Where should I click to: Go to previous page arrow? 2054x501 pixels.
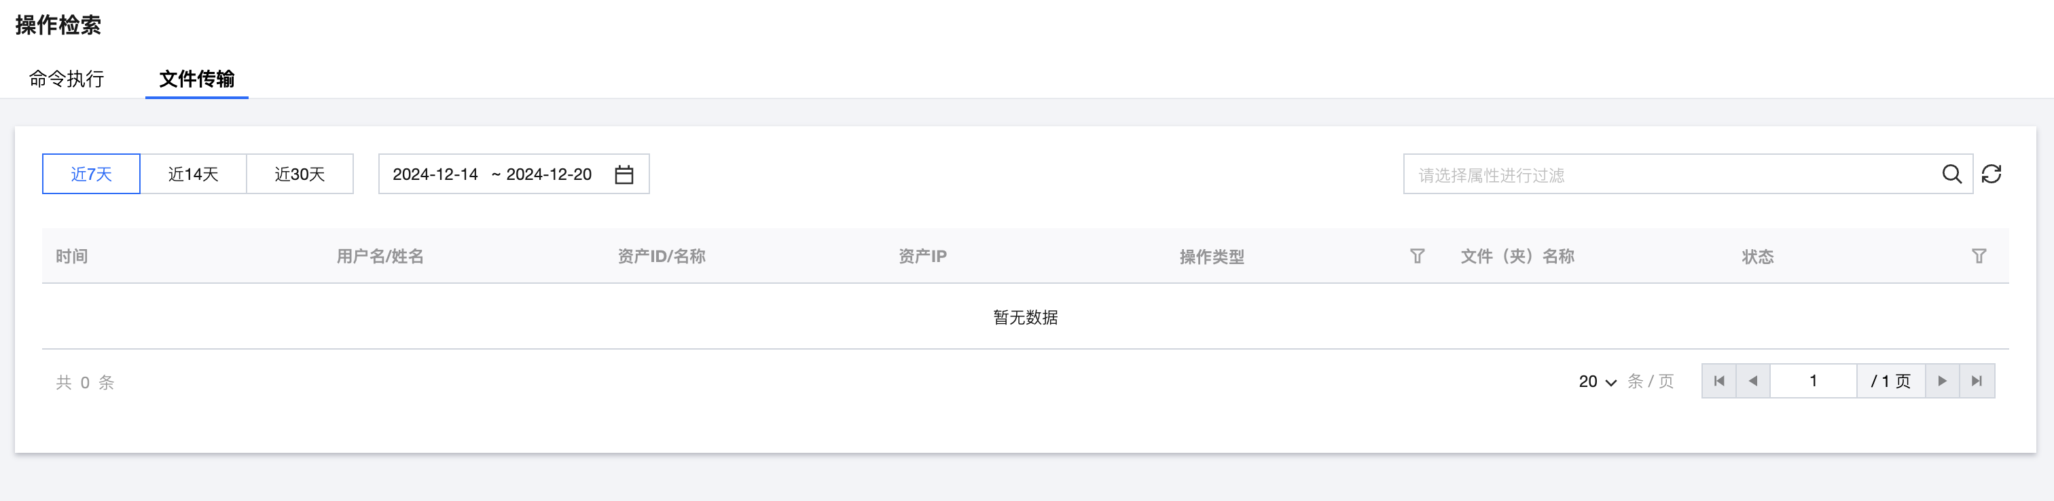point(1752,381)
